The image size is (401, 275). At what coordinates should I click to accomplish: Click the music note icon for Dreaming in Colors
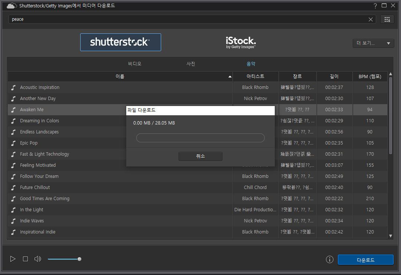coord(14,121)
